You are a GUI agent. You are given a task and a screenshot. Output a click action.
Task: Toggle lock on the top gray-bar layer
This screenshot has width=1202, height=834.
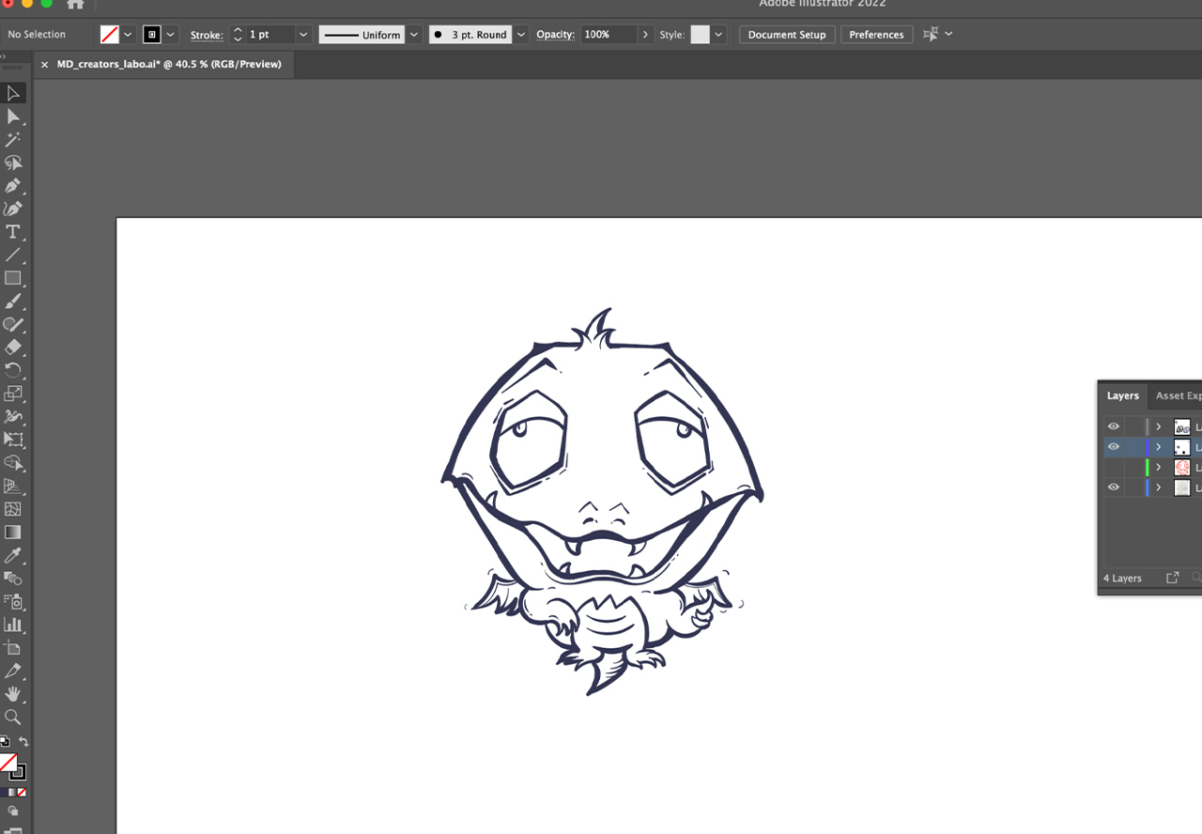pos(1133,426)
